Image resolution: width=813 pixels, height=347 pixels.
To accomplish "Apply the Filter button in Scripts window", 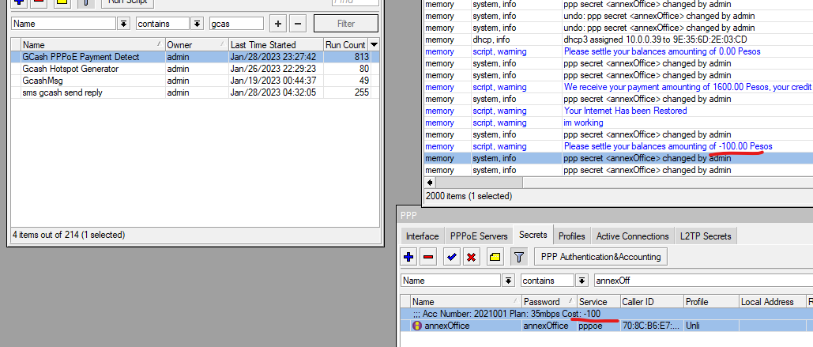I will (x=346, y=24).
